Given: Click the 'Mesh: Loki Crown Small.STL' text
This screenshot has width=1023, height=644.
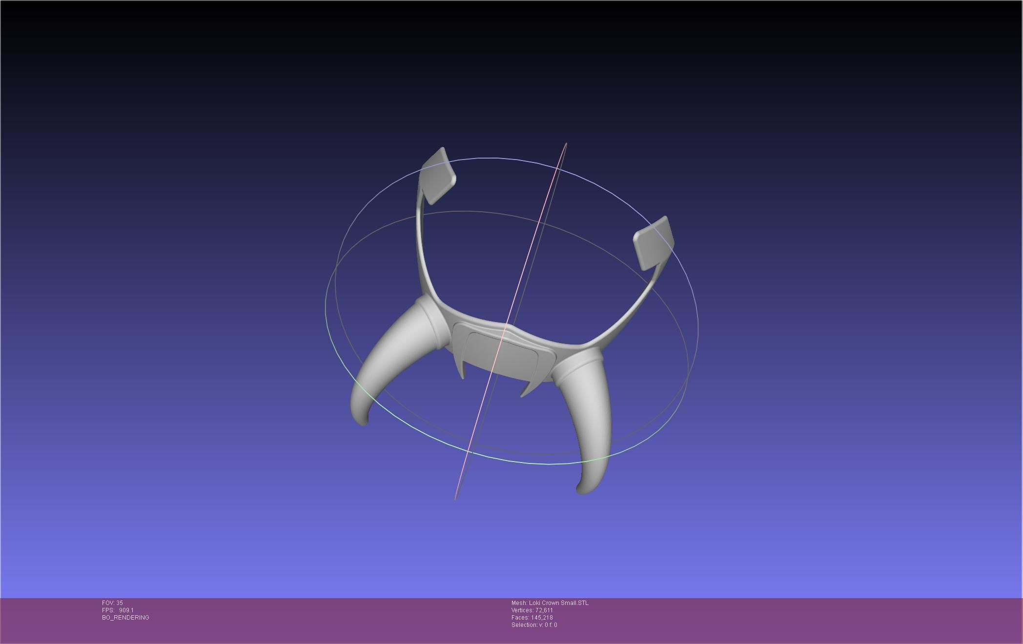Looking at the screenshot, I should tap(550, 603).
